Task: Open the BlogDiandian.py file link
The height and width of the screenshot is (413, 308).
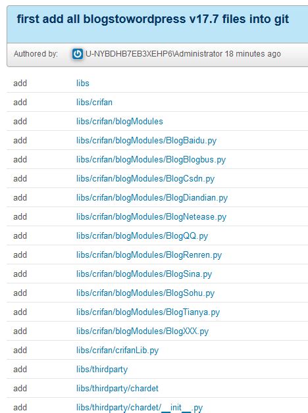Action: click(152, 198)
